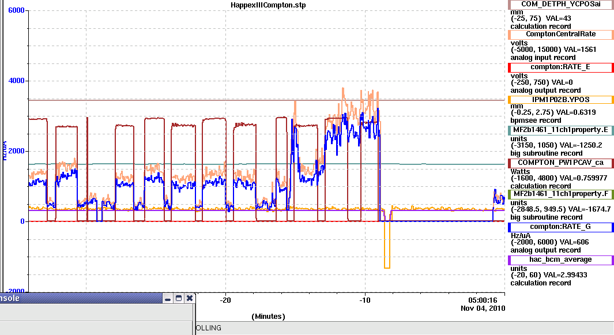
Task: Click the HappexIIICompton.stp plot title
Action: pyautogui.click(x=268, y=5)
